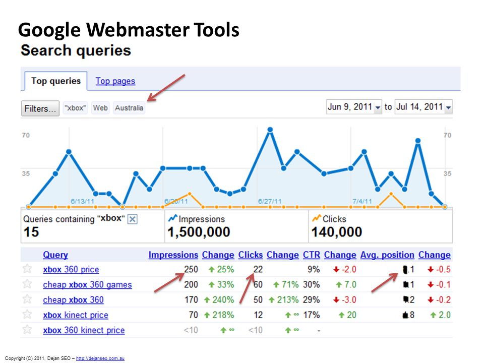Sort by the Impressions column header

173,255
